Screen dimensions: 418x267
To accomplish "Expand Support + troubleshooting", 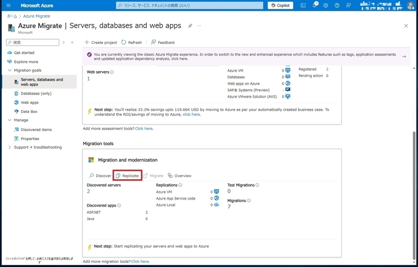I will (x=9, y=147).
